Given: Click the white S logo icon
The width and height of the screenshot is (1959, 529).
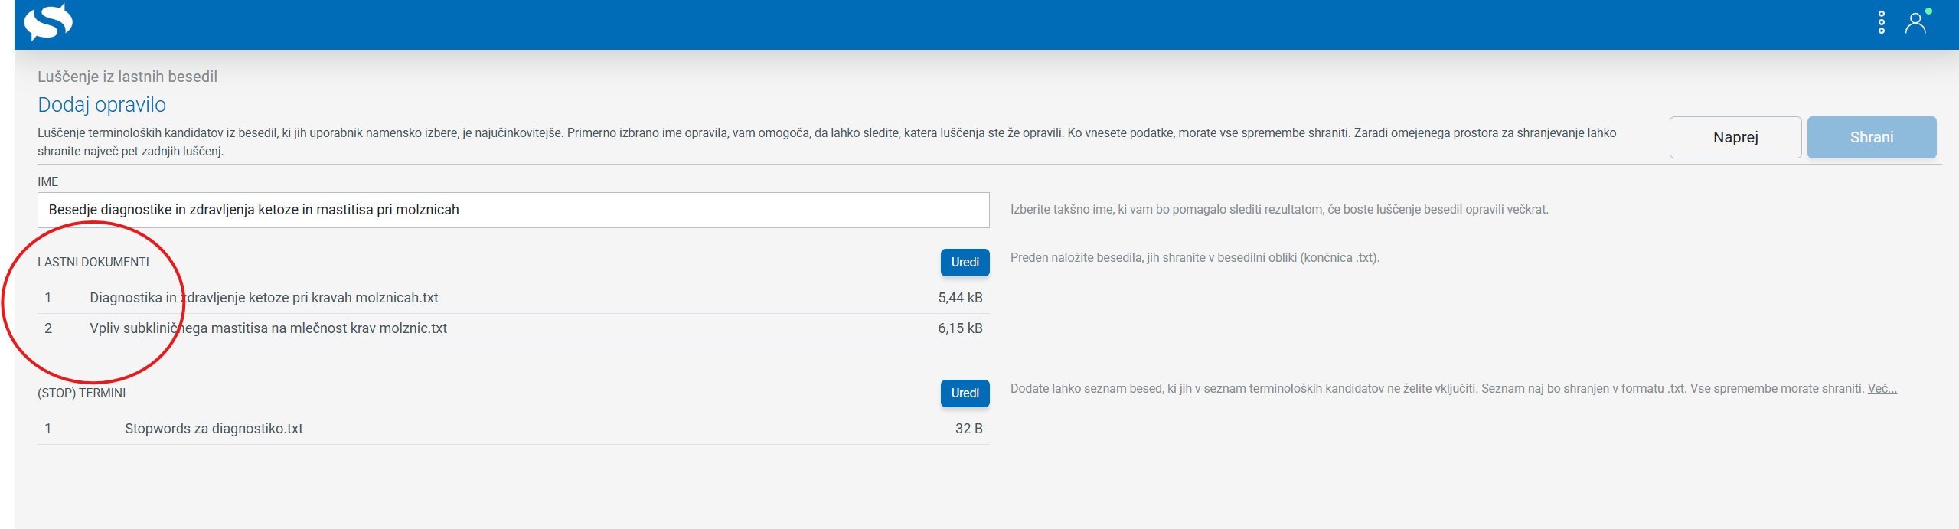Looking at the screenshot, I should point(48,21).
